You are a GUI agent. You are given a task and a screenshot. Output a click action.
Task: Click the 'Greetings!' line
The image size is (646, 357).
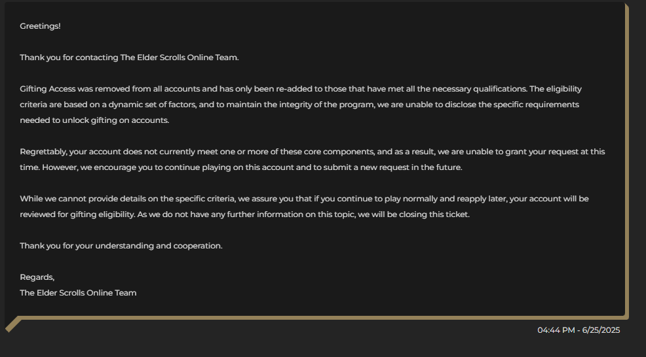pyautogui.click(x=40, y=26)
